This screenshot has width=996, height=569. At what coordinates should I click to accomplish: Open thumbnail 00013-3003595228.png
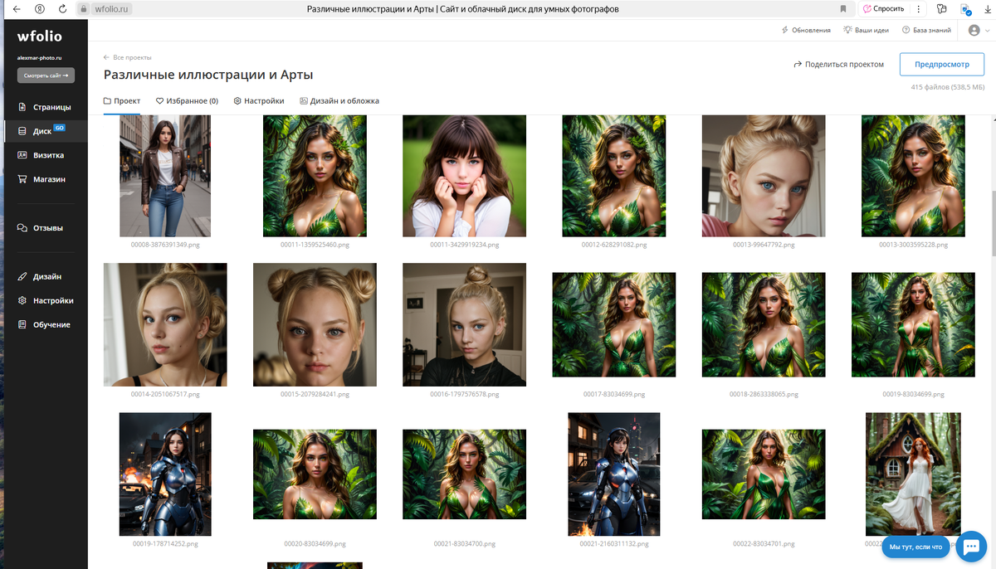tap(913, 176)
